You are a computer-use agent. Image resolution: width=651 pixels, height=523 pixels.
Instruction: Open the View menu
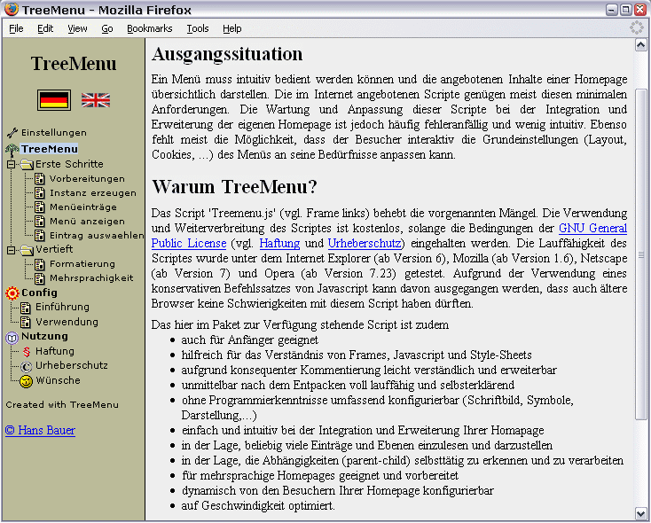[x=77, y=28]
